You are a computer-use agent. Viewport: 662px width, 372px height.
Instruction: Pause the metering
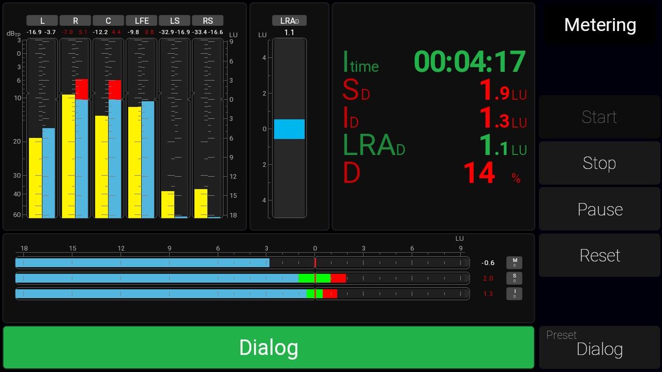pos(599,209)
